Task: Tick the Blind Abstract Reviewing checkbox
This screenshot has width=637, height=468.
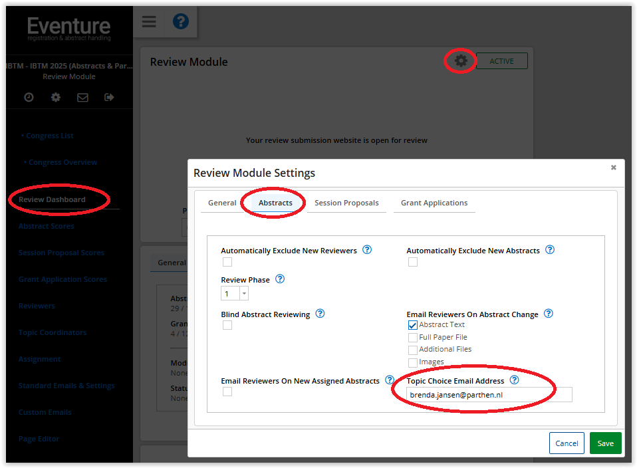Action: coord(227,325)
